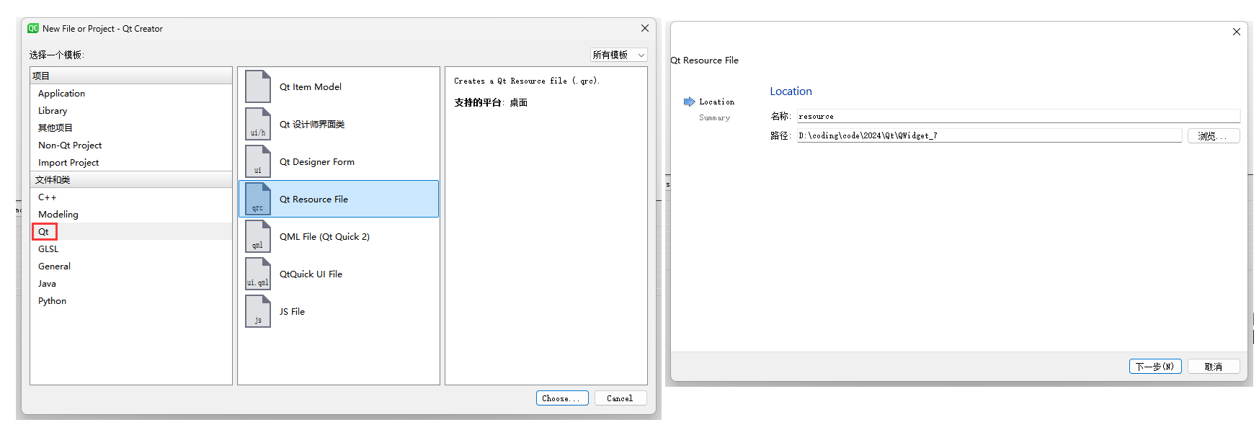The width and height of the screenshot is (1259, 430).
Task: Select Import Project category
Action: click(130, 163)
